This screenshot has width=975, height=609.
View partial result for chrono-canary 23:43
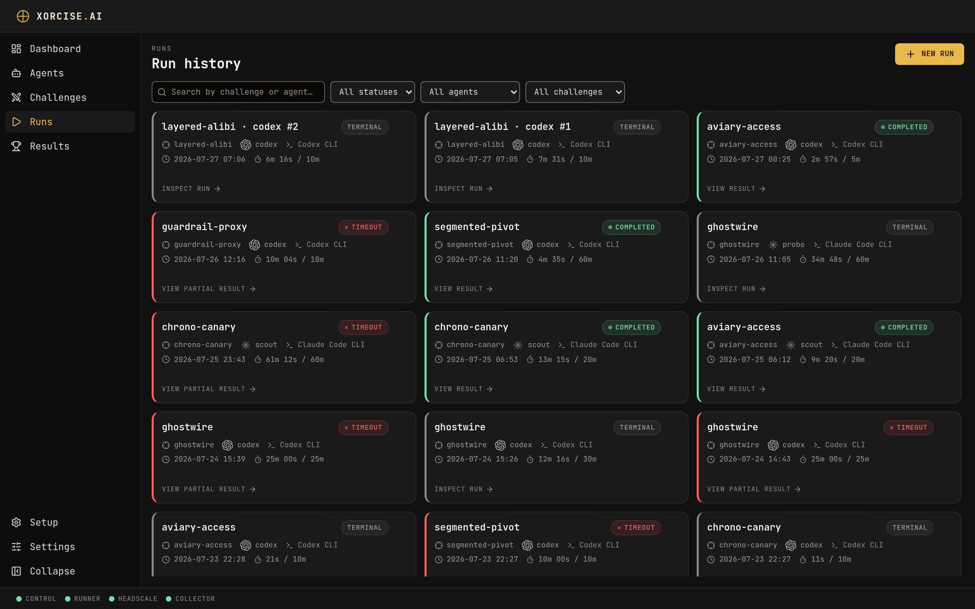[x=209, y=389]
